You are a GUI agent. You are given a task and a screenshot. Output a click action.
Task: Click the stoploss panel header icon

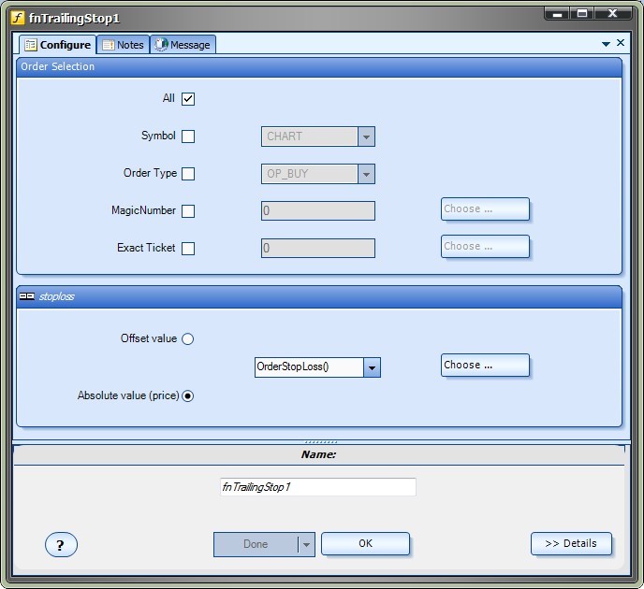(x=27, y=296)
